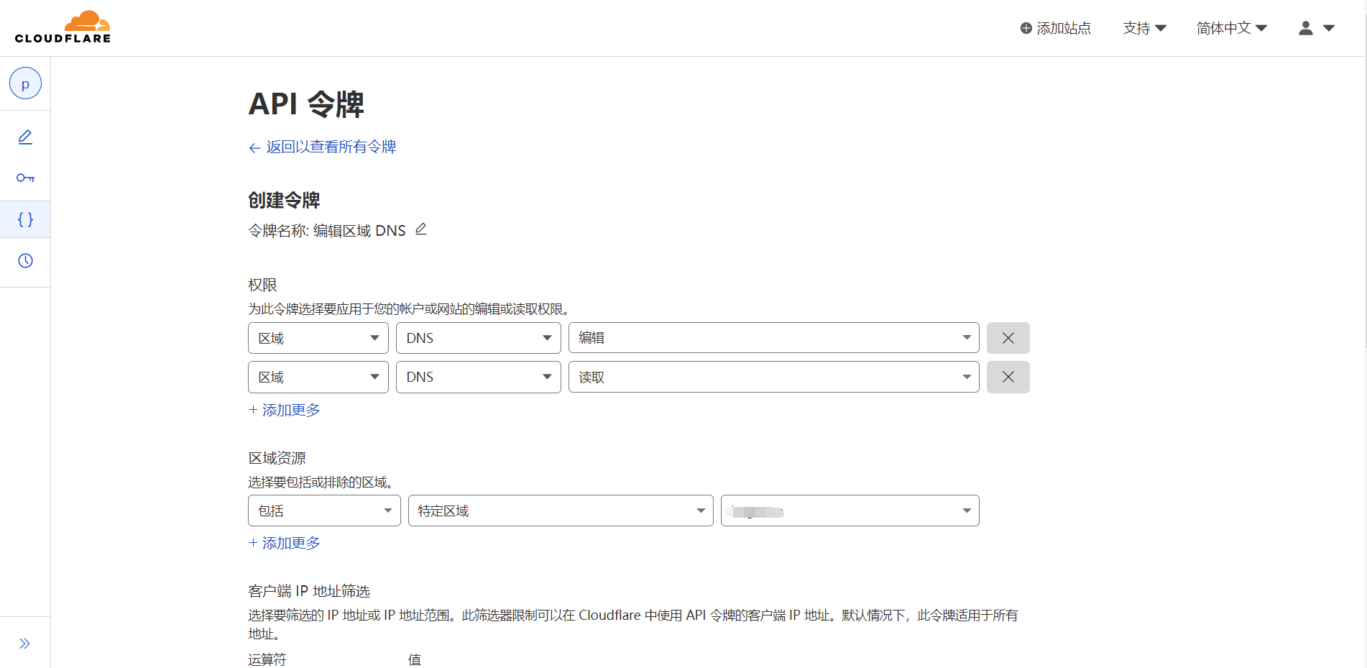Open the 编辑 permission level dropdown
Image resolution: width=1367 pixels, height=668 pixels.
coord(774,338)
